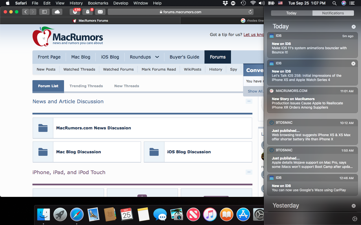361x225 pixels.
Task: Open Waze using CarPlay notification
Action: click(312, 185)
